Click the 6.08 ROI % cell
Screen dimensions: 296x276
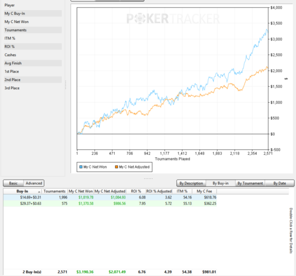coord(142,197)
